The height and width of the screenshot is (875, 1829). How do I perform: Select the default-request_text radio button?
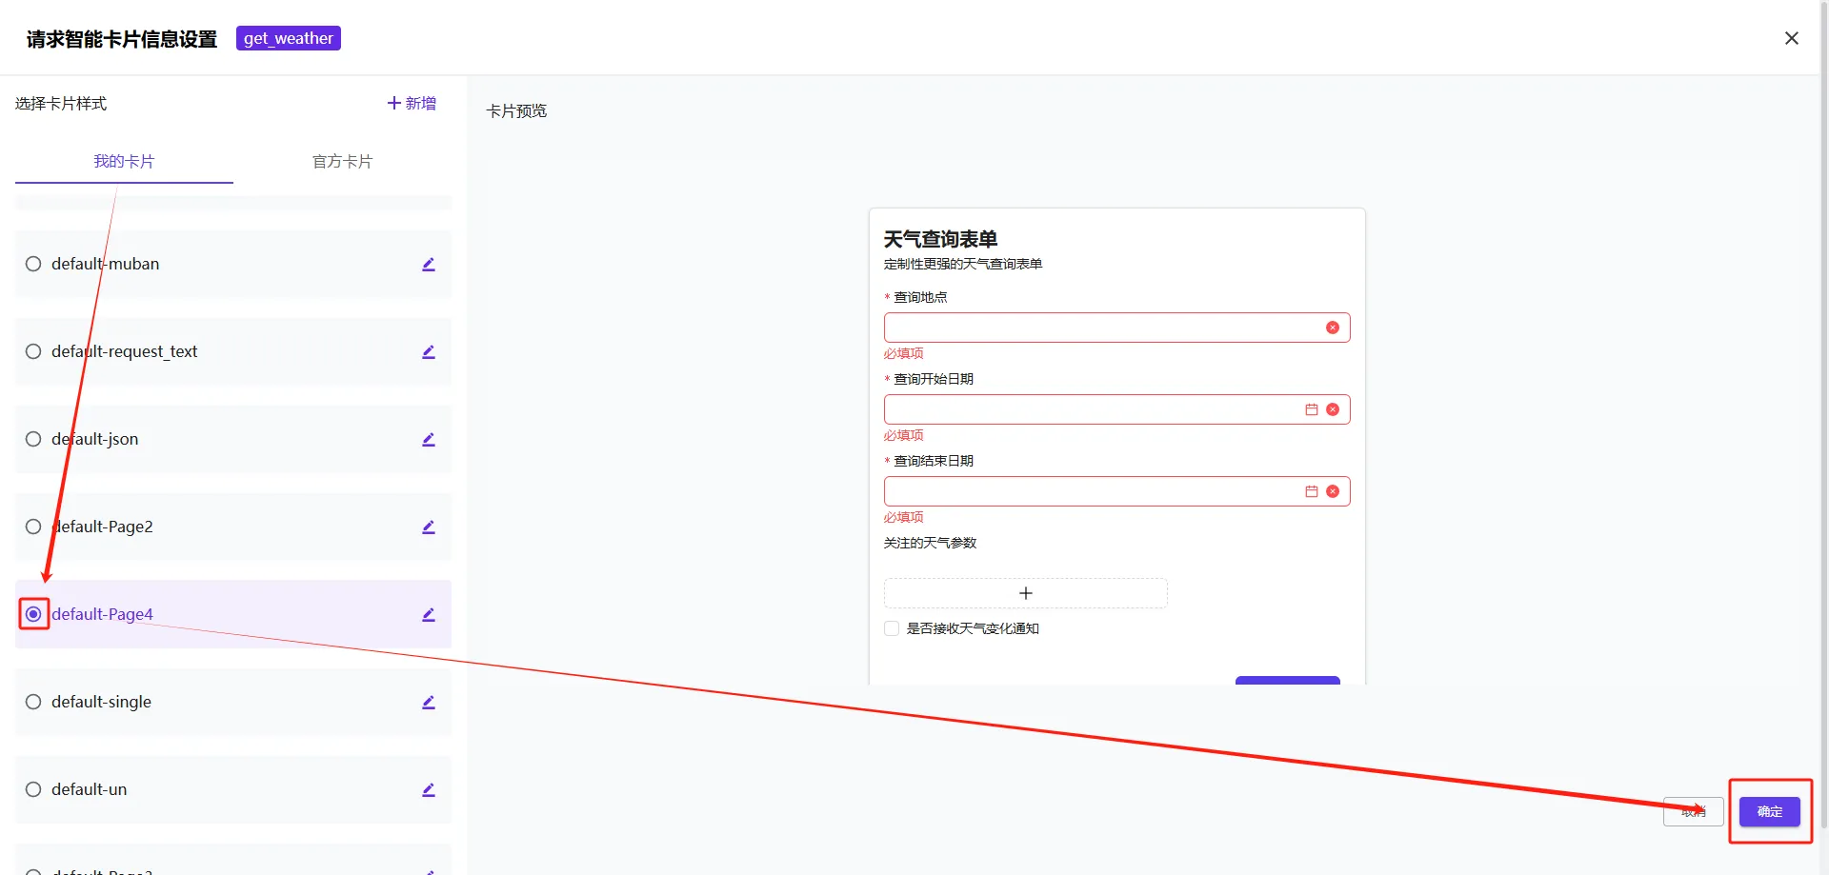click(x=33, y=351)
